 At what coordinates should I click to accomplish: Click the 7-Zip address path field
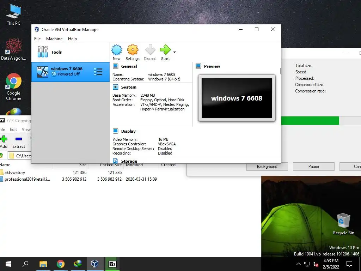click(20, 156)
